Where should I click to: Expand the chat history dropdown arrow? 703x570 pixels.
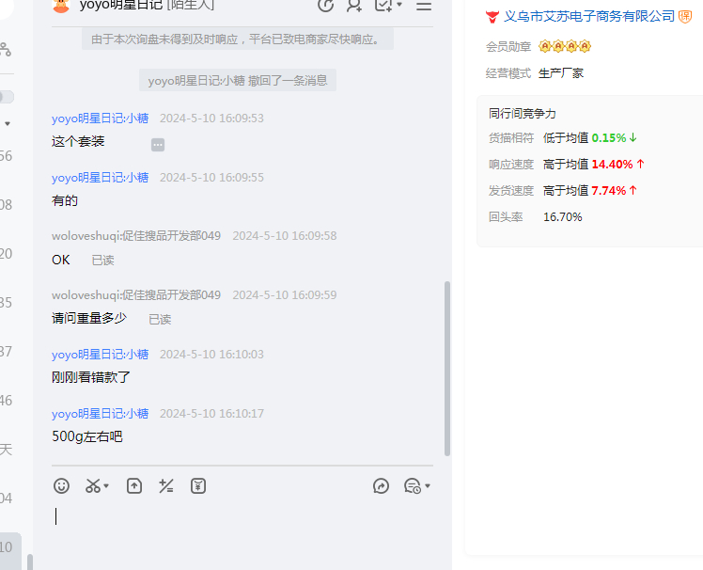click(x=428, y=487)
